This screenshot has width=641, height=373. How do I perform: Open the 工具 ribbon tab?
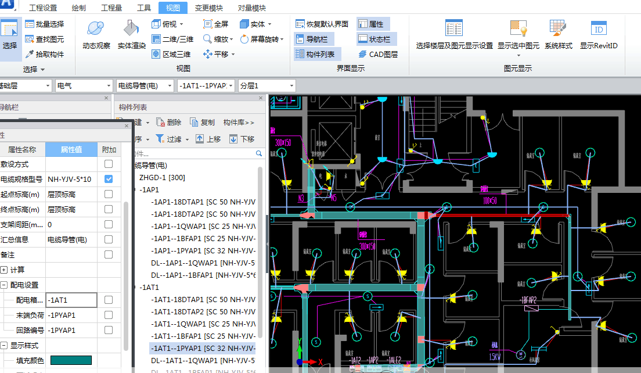[x=144, y=8]
